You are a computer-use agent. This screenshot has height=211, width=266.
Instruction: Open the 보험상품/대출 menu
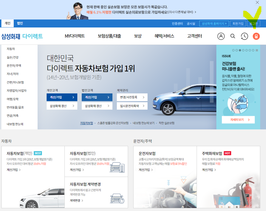coord(109,36)
